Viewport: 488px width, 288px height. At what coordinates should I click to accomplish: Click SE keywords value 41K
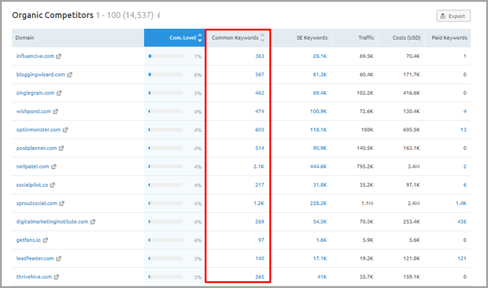322,277
